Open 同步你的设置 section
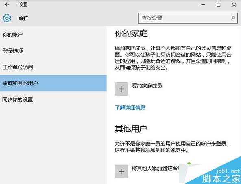 pos(53,99)
